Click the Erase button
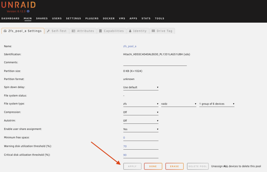Image resolution: width=267 pixels, height=172 pixels. click(x=174, y=166)
